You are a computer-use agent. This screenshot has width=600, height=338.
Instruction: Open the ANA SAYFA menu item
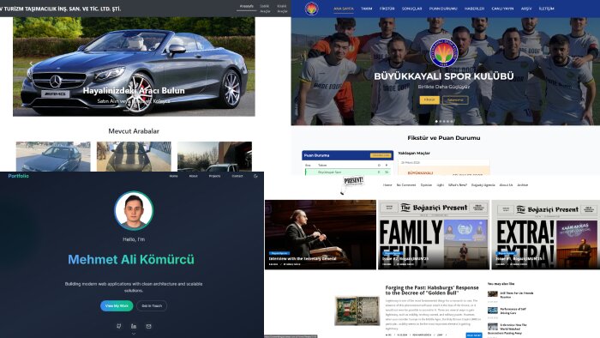[343, 9]
